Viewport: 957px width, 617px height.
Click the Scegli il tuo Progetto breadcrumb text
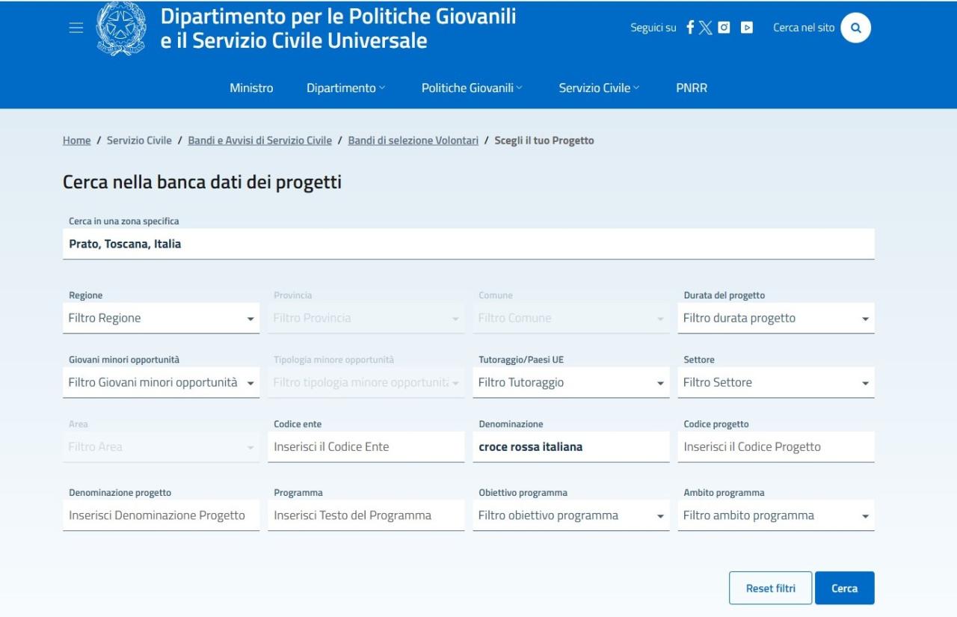coord(544,141)
